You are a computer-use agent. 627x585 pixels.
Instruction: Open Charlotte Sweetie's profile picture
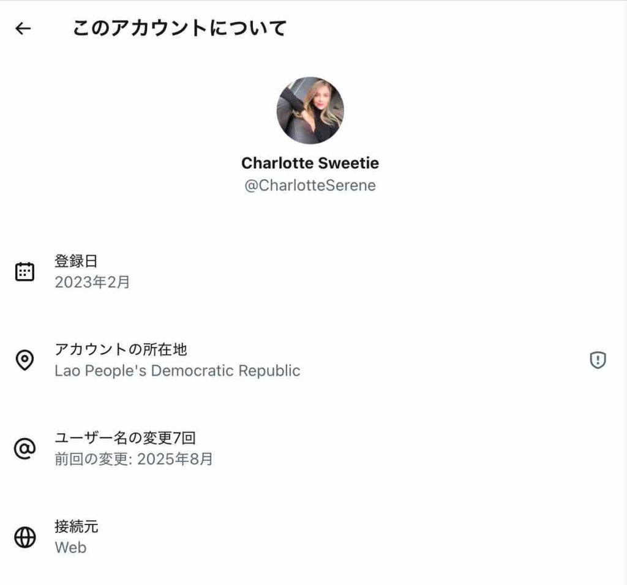click(x=310, y=111)
